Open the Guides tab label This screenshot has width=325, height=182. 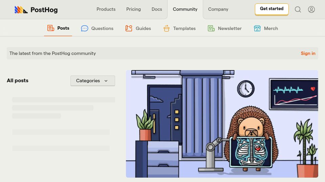coord(143,28)
